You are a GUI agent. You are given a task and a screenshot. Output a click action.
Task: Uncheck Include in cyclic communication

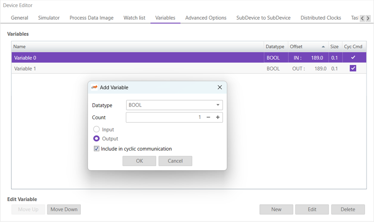pos(97,149)
